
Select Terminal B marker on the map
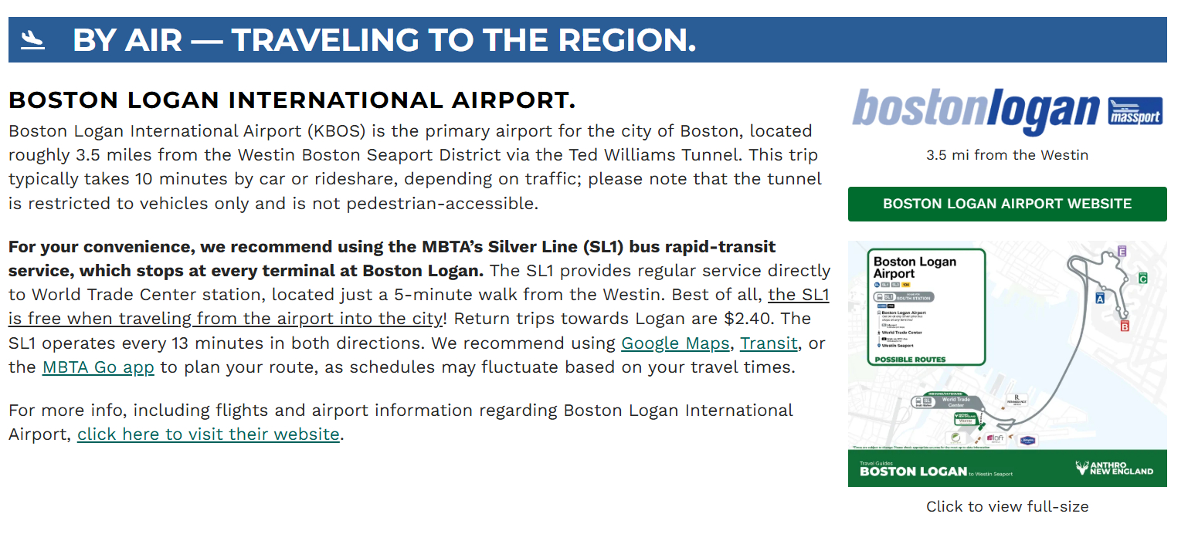(1124, 326)
